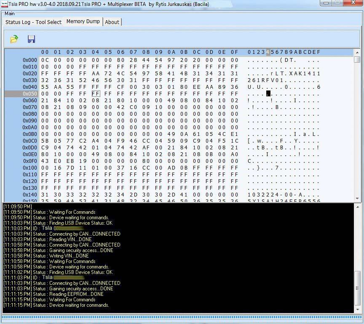Open a dump file with the folder icon

pyautogui.click(x=14, y=39)
